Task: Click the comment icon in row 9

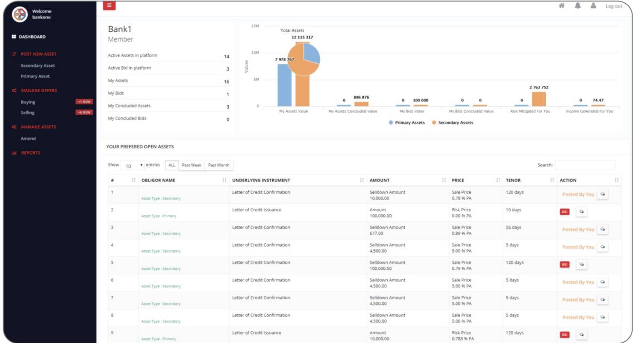Action: click(x=581, y=335)
